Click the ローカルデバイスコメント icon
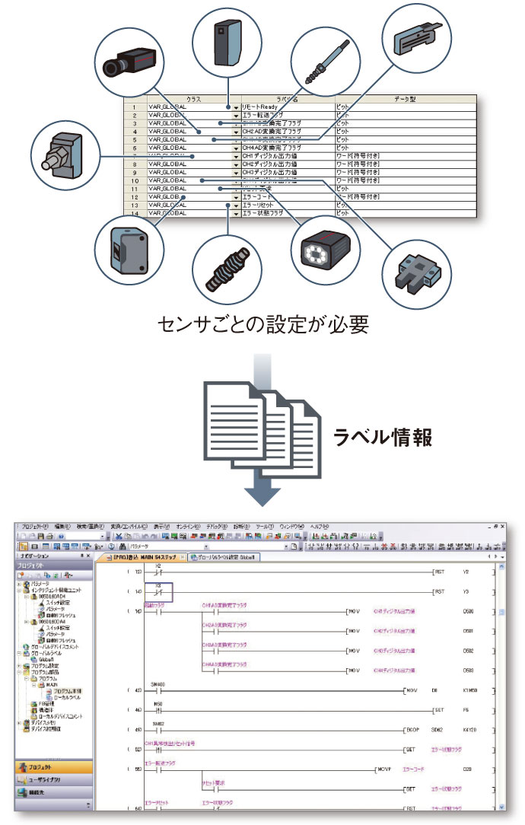The height and width of the screenshot is (825, 525). click(x=34, y=716)
